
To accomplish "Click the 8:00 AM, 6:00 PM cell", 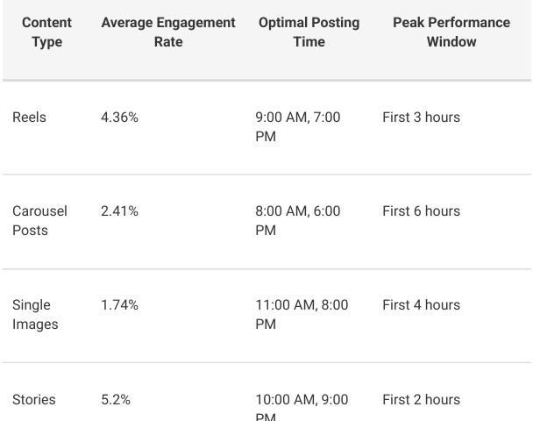I will (x=298, y=220).
